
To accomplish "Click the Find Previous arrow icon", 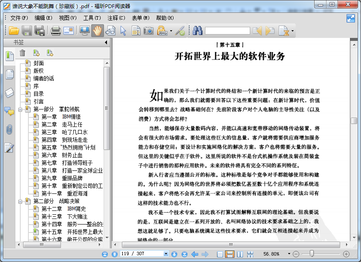I will click(257, 31).
